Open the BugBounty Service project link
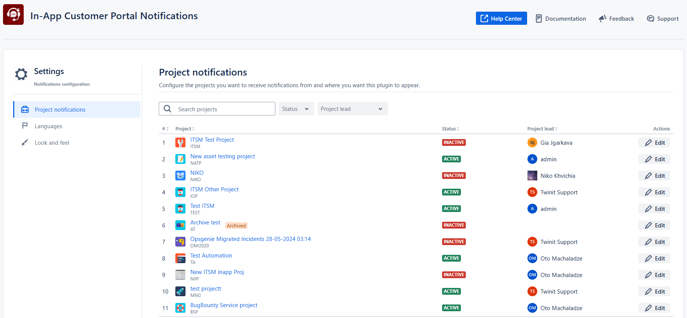This screenshot has width=687, height=318. tap(224, 305)
